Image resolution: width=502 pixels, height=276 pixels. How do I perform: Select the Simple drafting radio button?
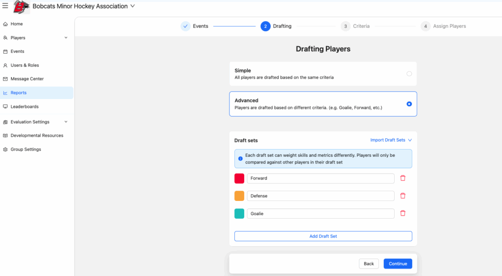[x=409, y=74]
